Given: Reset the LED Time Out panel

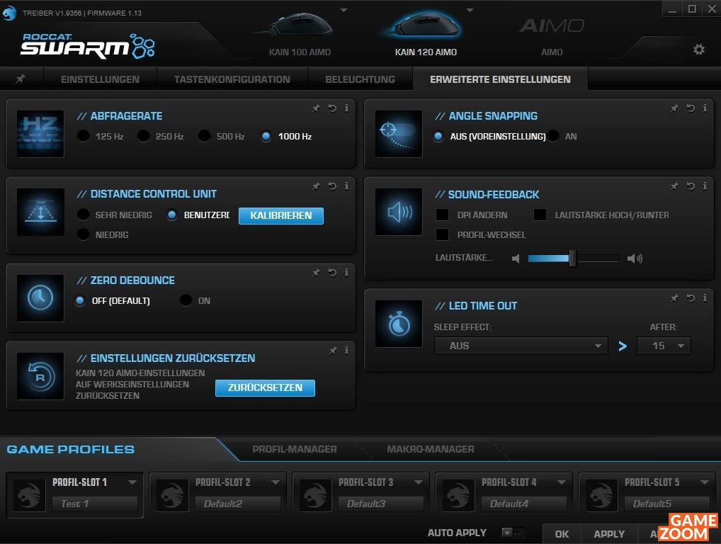Looking at the screenshot, I should pos(691,298).
